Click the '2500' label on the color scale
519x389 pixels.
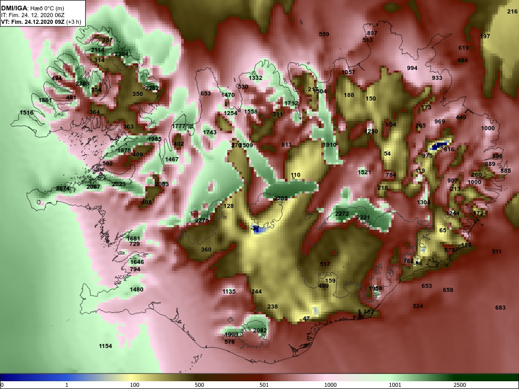460,385
